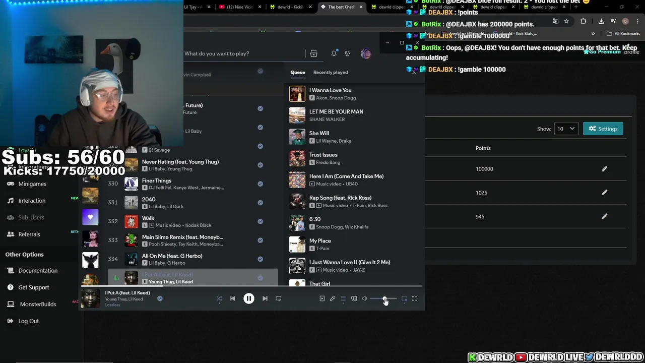The height and width of the screenshot is (363, 645).
Task: Click the blue Settings button
Action: coord(603,129)
